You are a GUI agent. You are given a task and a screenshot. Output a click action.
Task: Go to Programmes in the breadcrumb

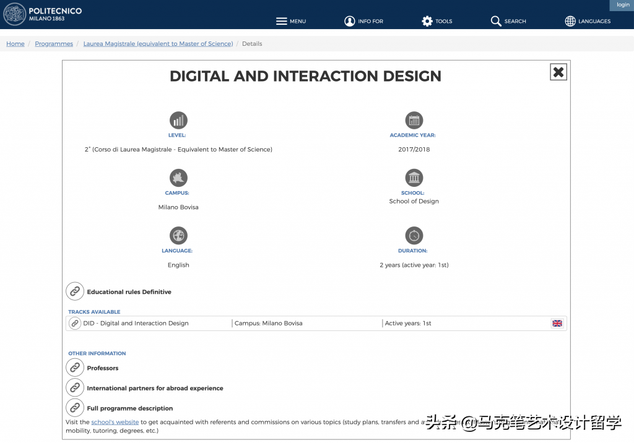pos(54,43)
